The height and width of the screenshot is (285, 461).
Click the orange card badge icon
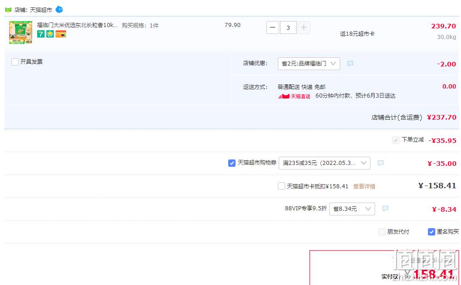click(61, 34)
